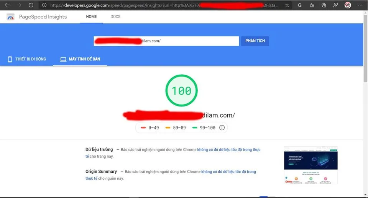This screenshot has height=198, width=368.
Task: Click the PageSpeed Insights title text
Action: pyautogui.click(x=43, y=16)
